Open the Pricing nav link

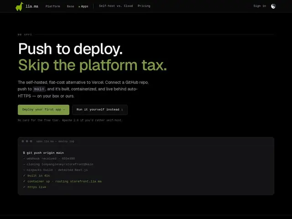[144, 6]
